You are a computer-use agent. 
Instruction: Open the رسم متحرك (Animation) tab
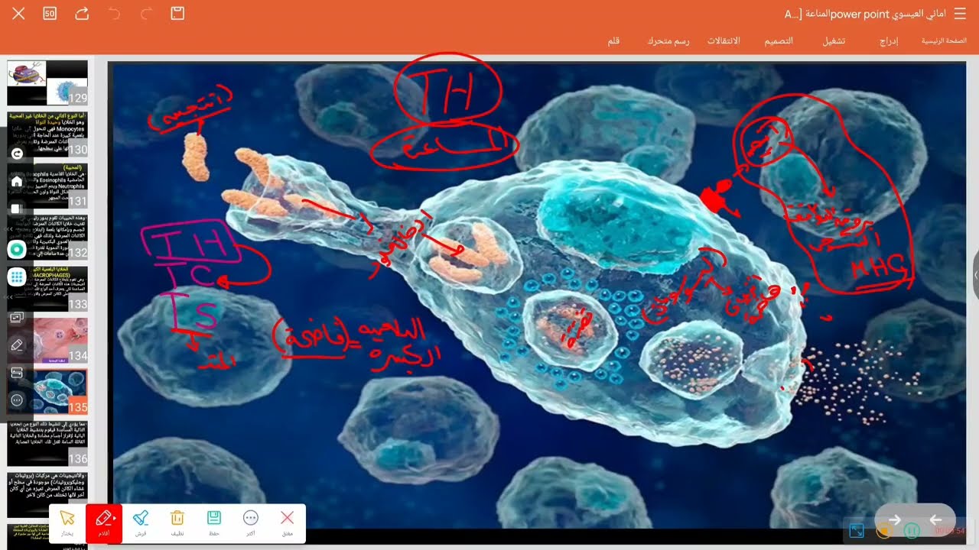pos(668,40)
